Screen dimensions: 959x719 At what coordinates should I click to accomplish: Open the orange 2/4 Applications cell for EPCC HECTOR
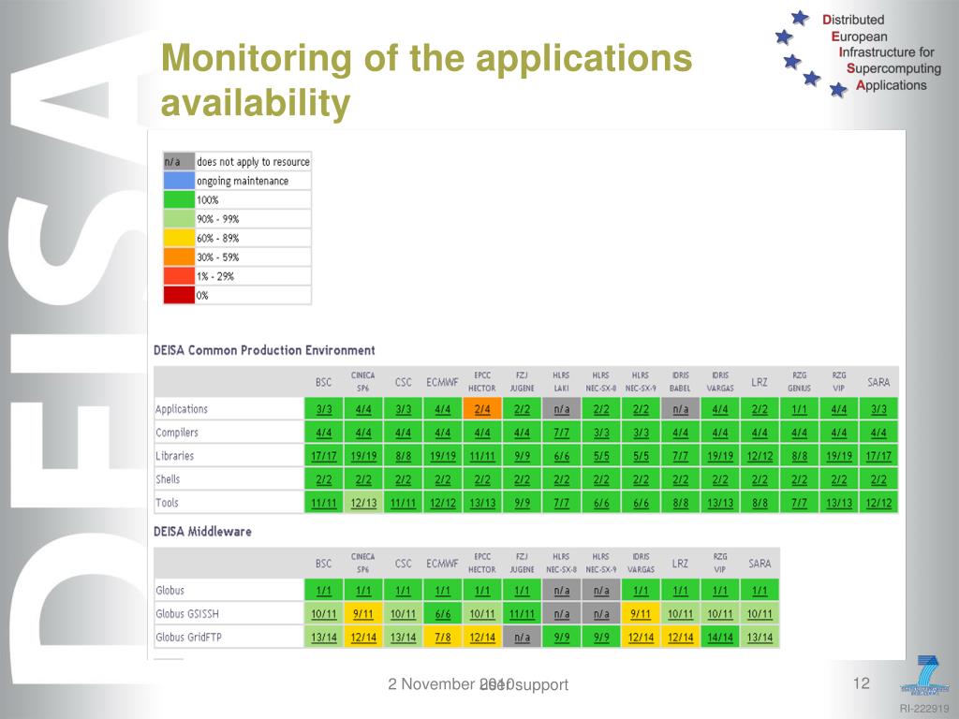click(x=482, y=409)
